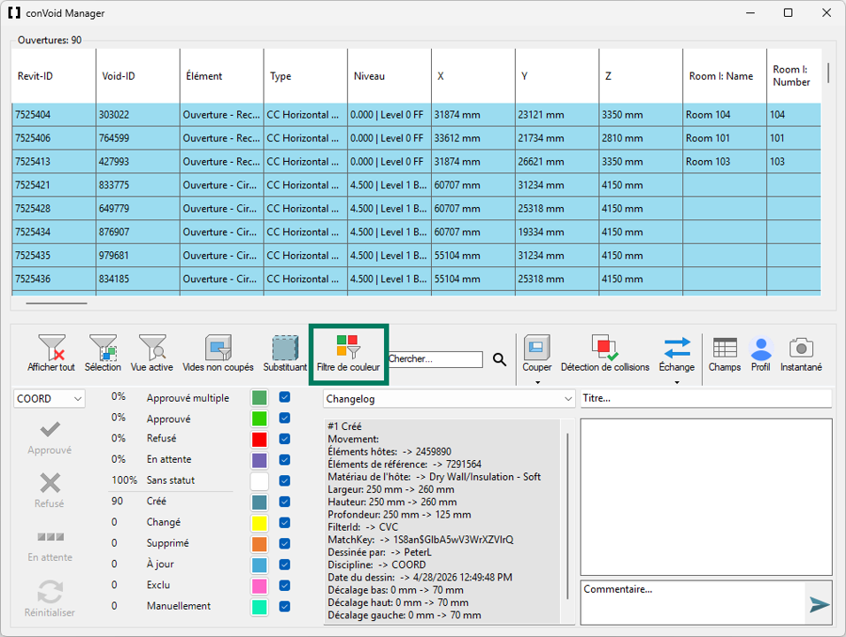Viewport: 846px width, 637px height.
Task: Click the Niveau column header
Action: tap(389, 76)
